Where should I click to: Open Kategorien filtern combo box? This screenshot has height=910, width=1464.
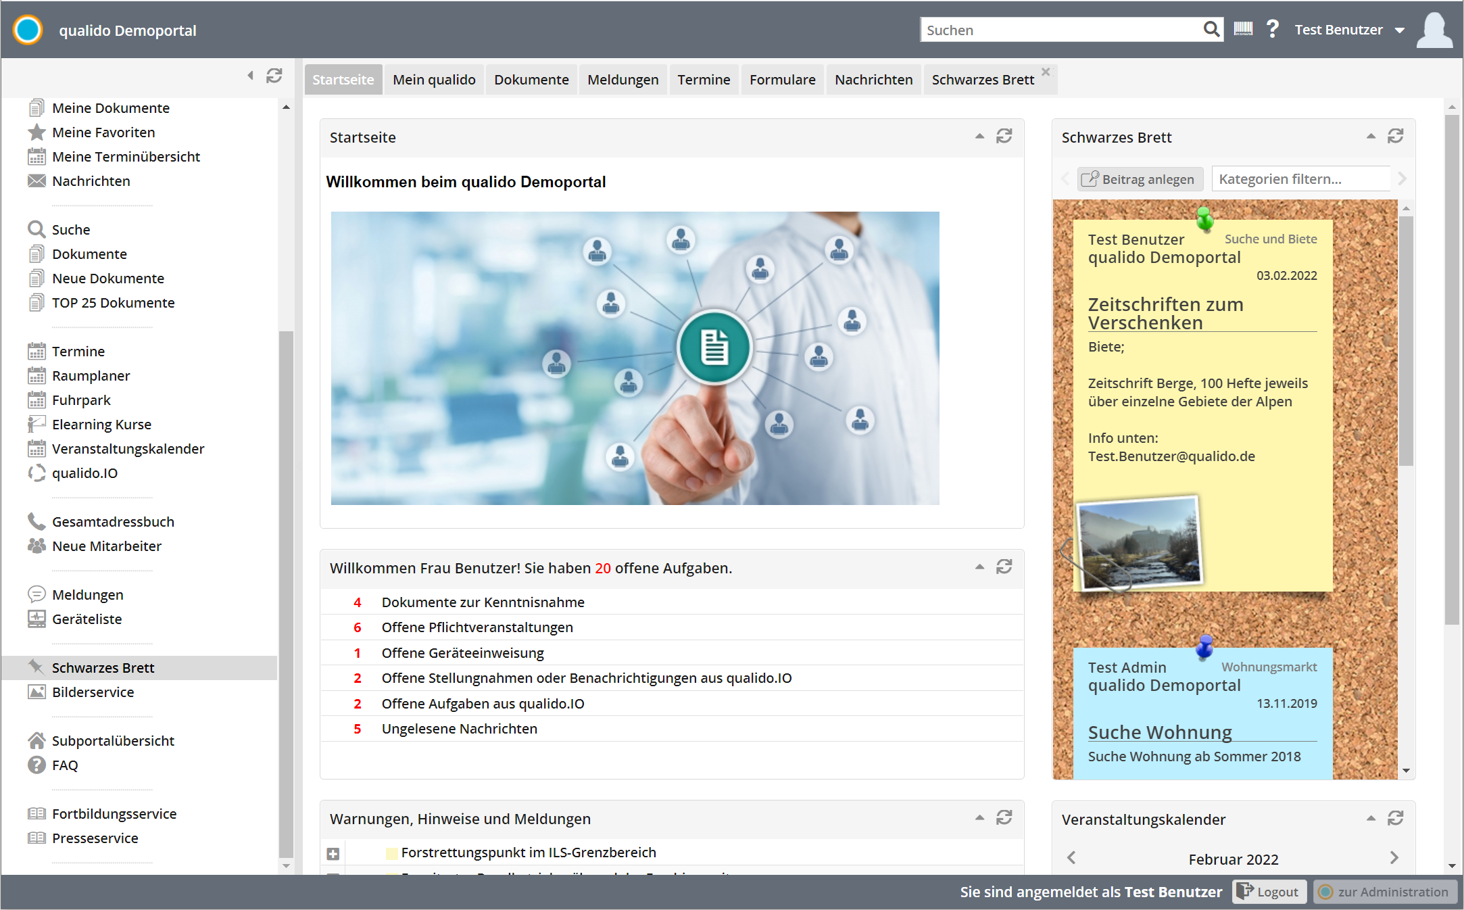[x=1301, y=179]
